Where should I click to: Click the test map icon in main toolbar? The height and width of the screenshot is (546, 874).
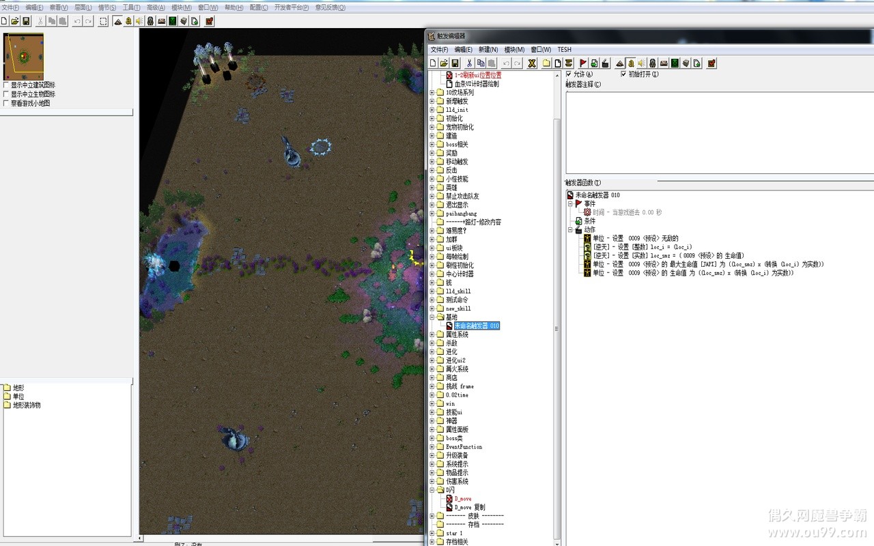pyautogui.click(x=210, y=21)
